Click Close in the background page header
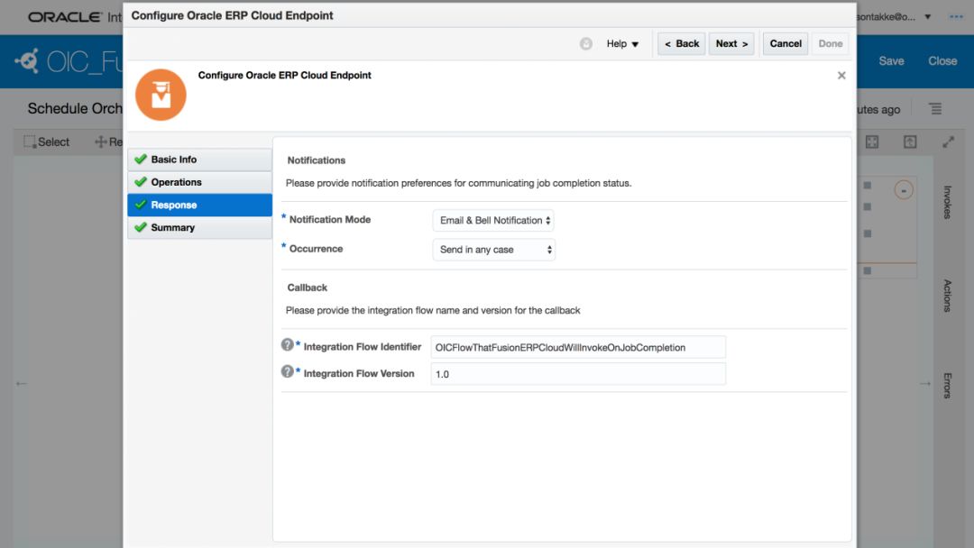The height and width of the screenshot is (548, 974). pos(942,60)
